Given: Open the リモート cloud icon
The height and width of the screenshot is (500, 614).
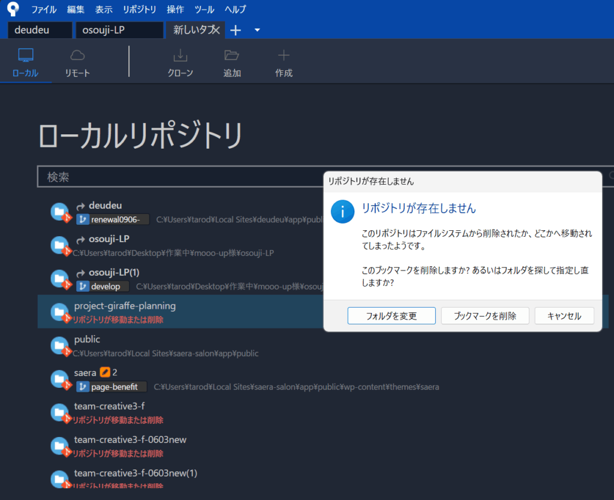Looking at the screenshot, I should (77, 56).
